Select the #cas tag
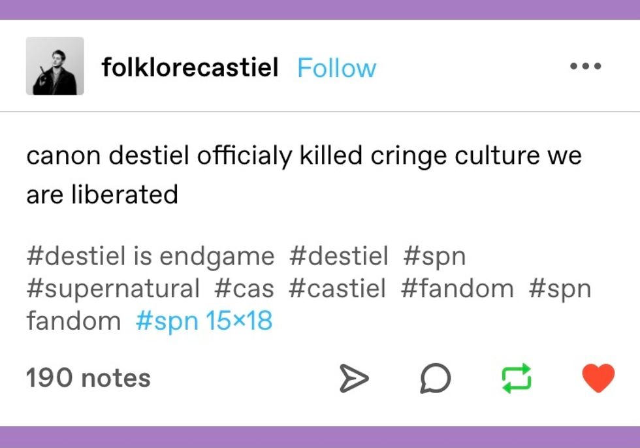This screenshot has width=640, height=448. 244,288
